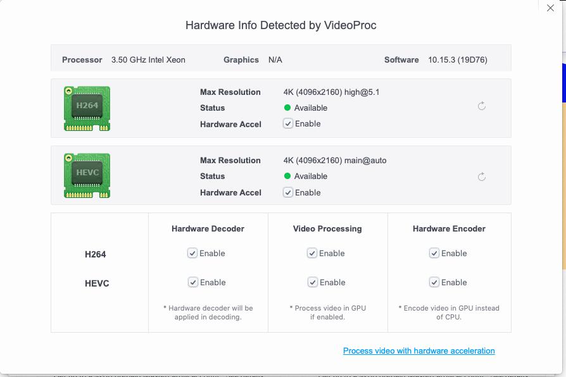Disable HEVC Hardware Decoder checkbox
This screenshot has width=566, height=377.
coord(192,283)
